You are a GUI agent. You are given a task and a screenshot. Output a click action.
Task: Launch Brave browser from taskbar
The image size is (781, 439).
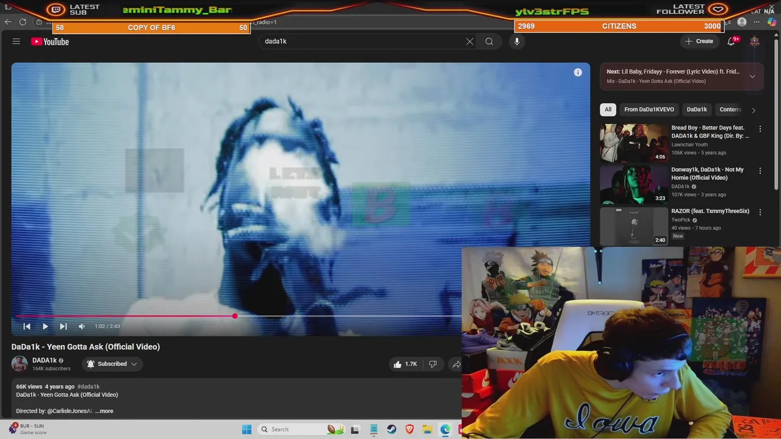pyautogui.click(x=409, y=429)
